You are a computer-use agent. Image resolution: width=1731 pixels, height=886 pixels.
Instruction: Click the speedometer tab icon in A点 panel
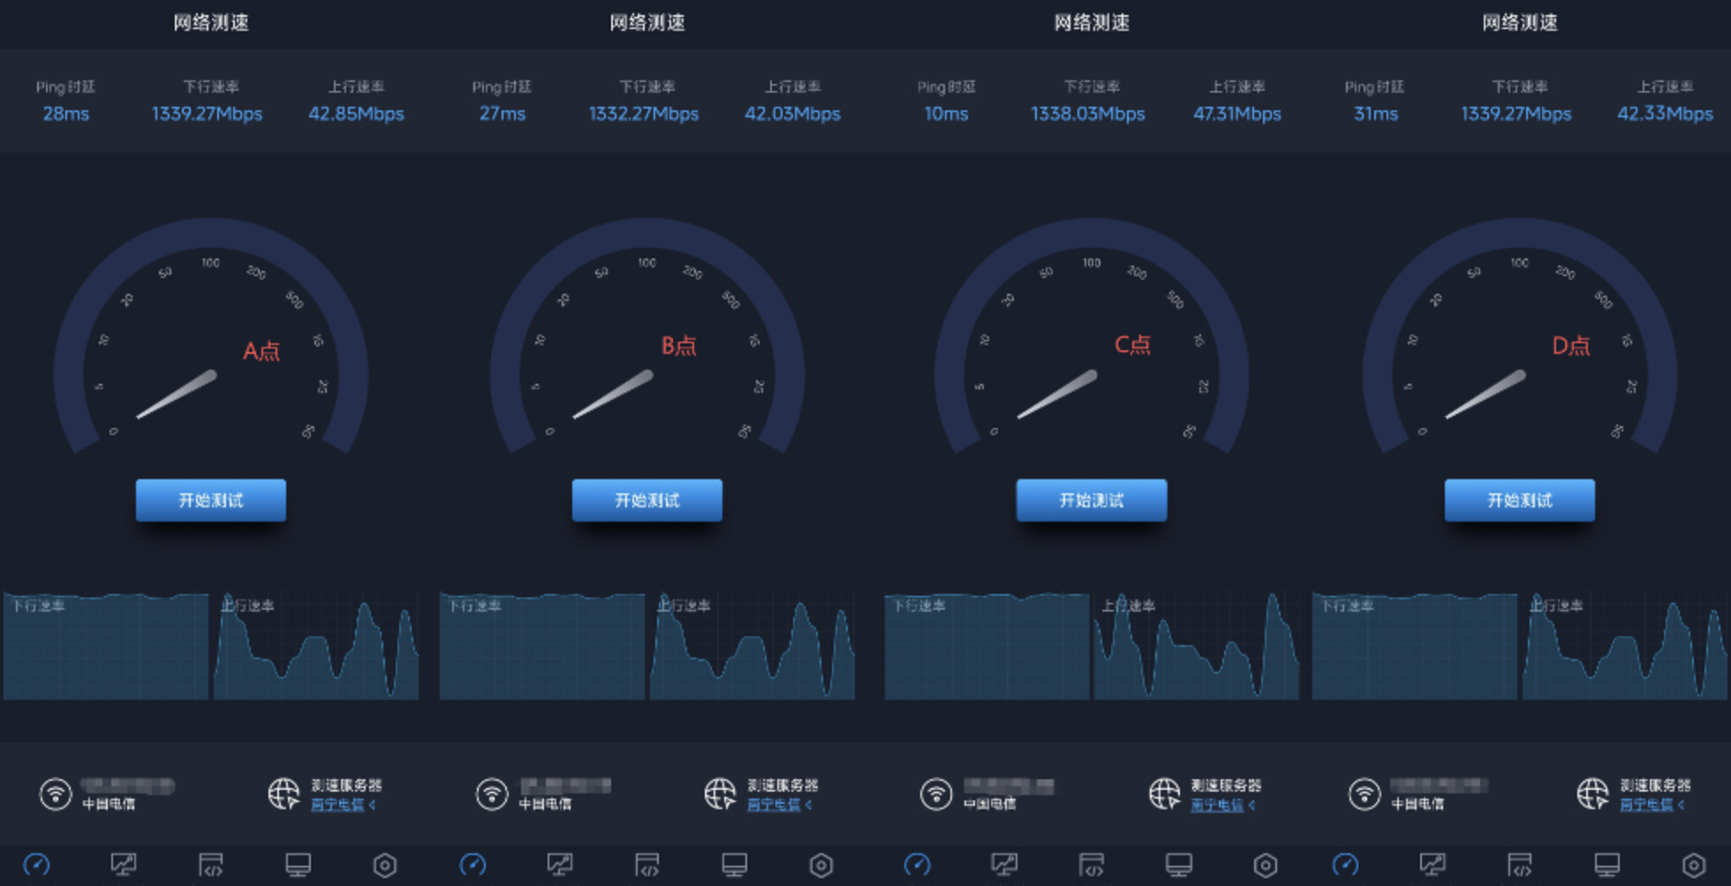pyautogui.click(x=36, y=865)
